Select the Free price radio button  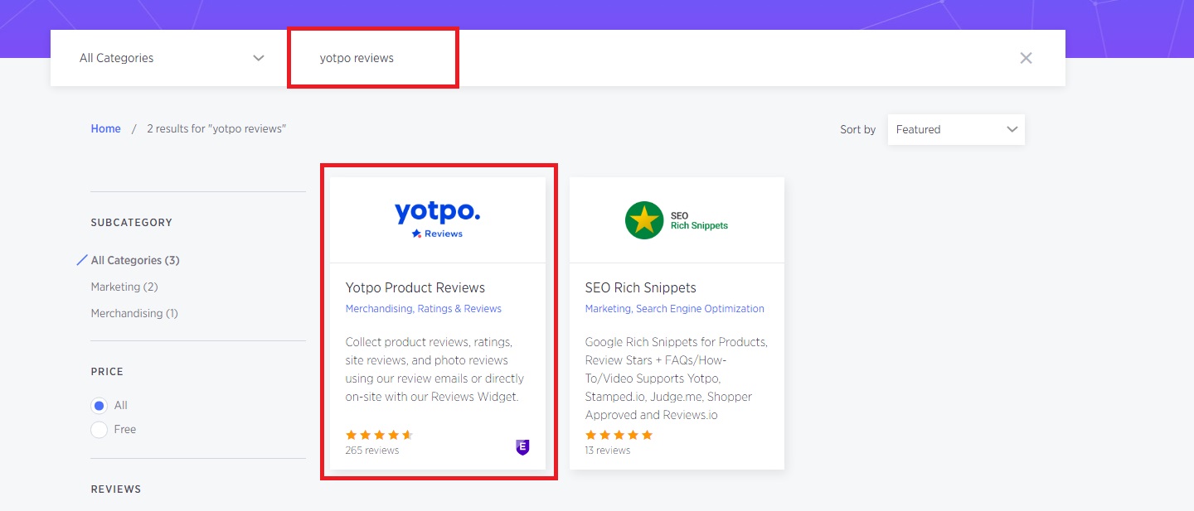99,430
